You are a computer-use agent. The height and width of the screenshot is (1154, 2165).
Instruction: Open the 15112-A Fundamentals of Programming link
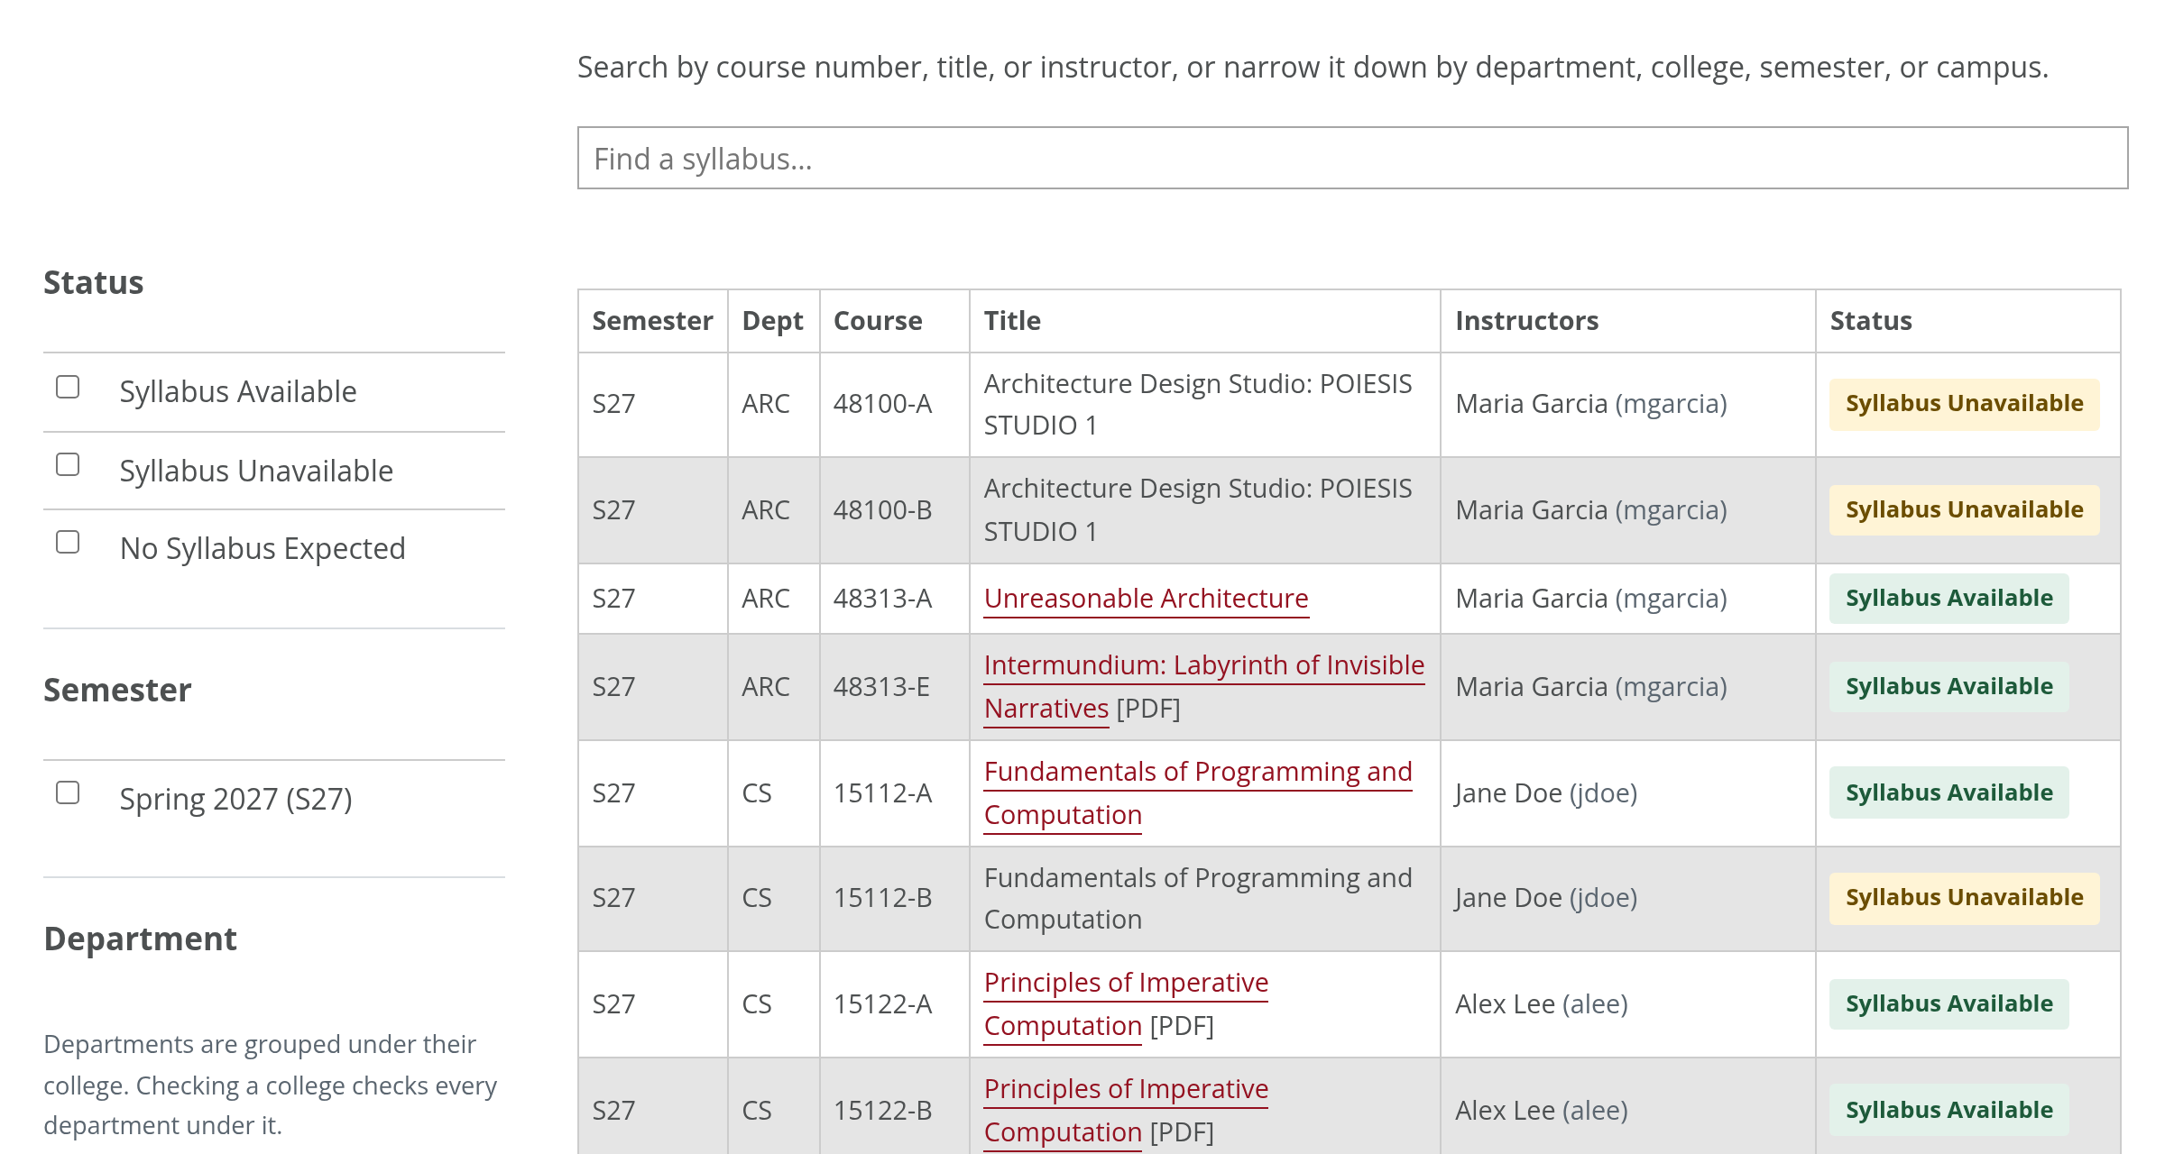1198,793
